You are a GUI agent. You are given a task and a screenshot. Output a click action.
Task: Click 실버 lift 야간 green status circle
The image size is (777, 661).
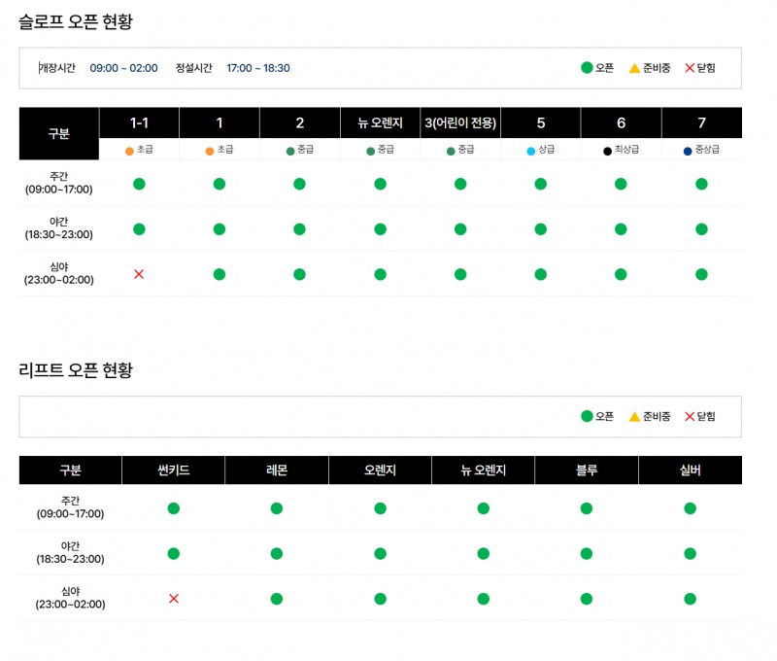(690, 553)
